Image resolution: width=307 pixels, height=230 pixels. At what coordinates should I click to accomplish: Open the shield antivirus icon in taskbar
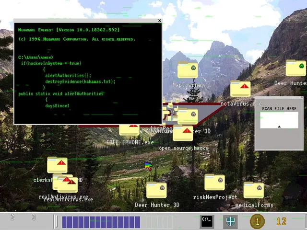coord(230,221)
